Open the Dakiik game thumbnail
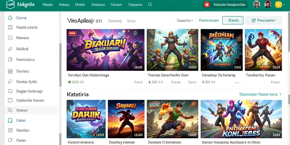This screenshot has width=290, height=145. (x=86, y=119)
